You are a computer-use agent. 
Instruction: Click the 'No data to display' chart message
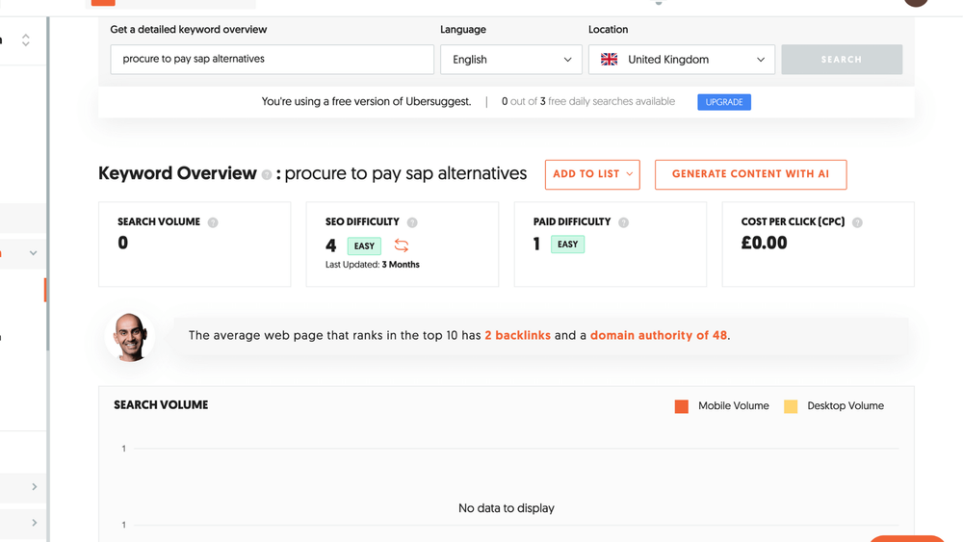[507, 508]
